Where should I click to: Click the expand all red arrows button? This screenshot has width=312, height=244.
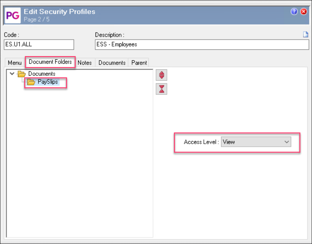161,75
